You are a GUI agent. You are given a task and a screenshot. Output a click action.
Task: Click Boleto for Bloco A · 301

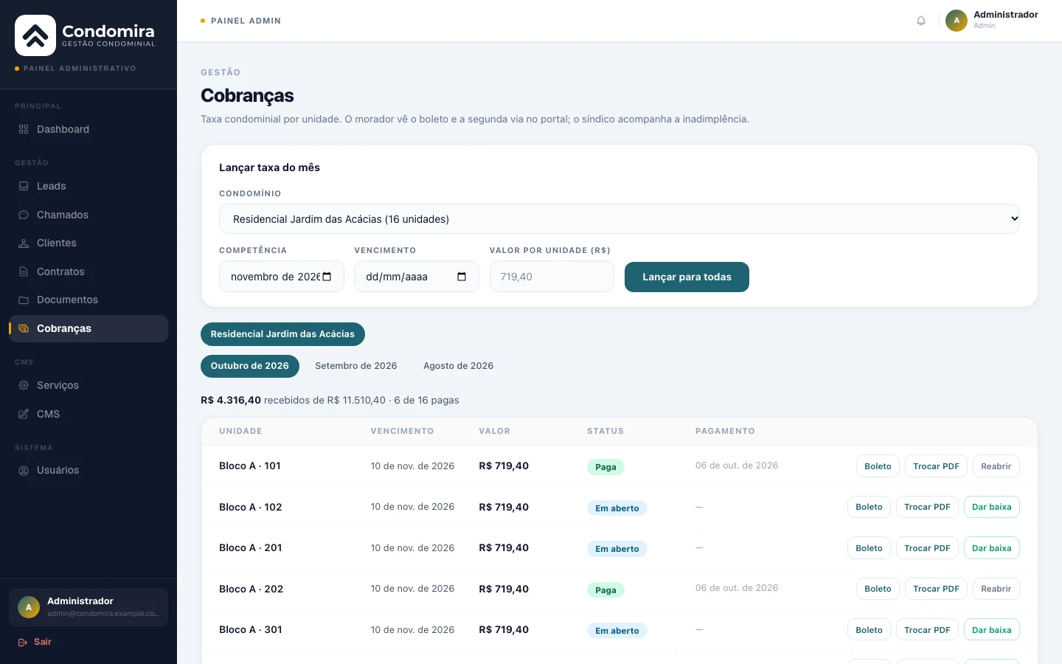[869, 630]
